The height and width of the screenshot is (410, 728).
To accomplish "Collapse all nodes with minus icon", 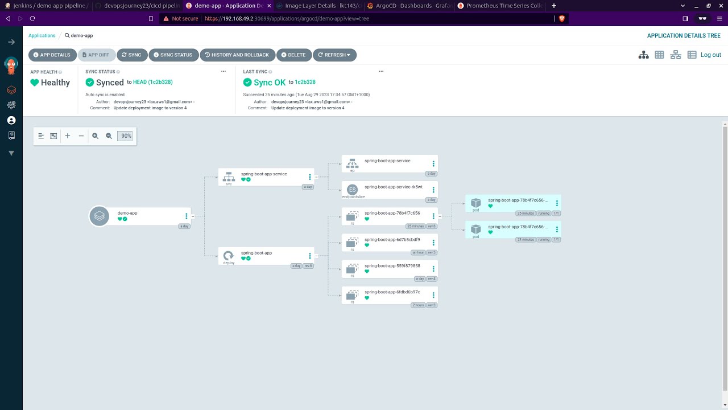I will (81, 136).
